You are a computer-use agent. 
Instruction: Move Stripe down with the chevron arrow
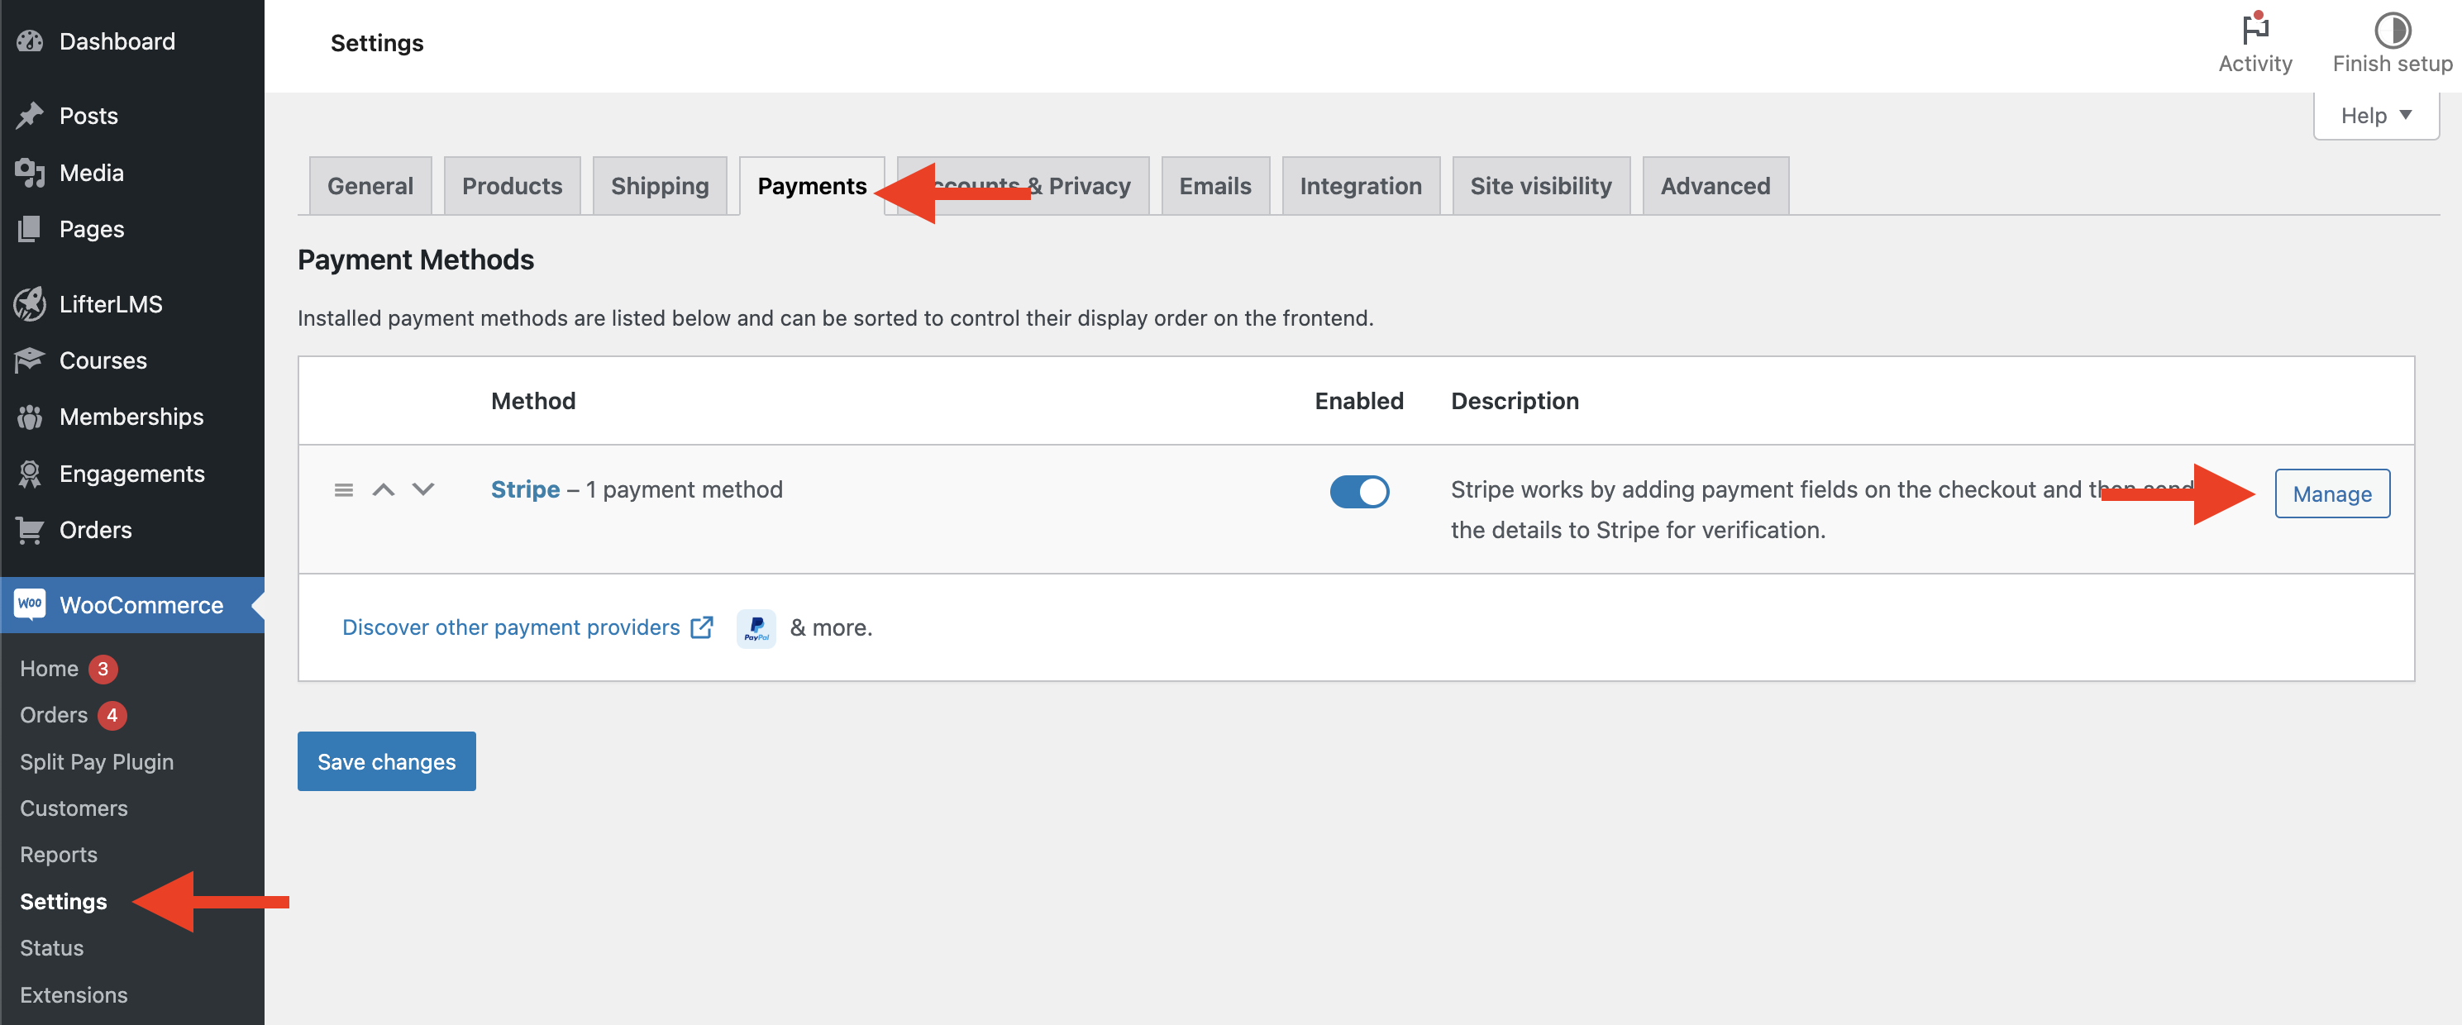coord(423,490)
